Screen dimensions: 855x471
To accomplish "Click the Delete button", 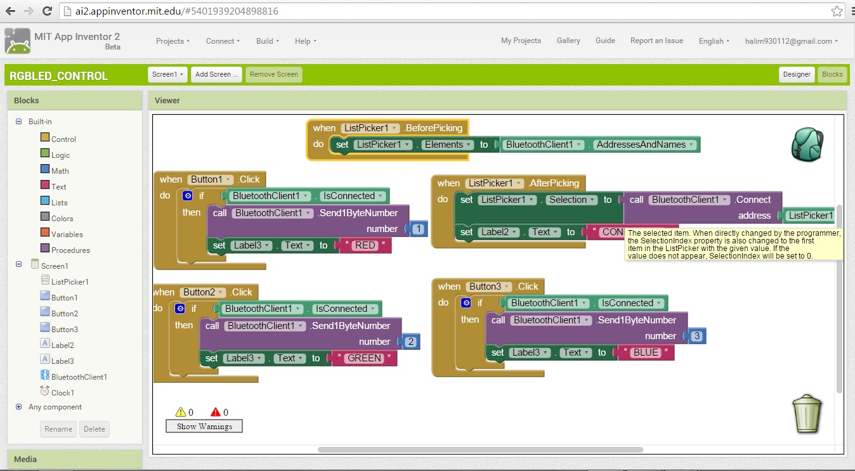I will [x=95, y=429].
